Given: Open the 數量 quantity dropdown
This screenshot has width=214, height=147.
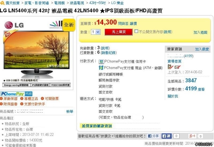Looking at the screenshot, I should tap(96, 32).
